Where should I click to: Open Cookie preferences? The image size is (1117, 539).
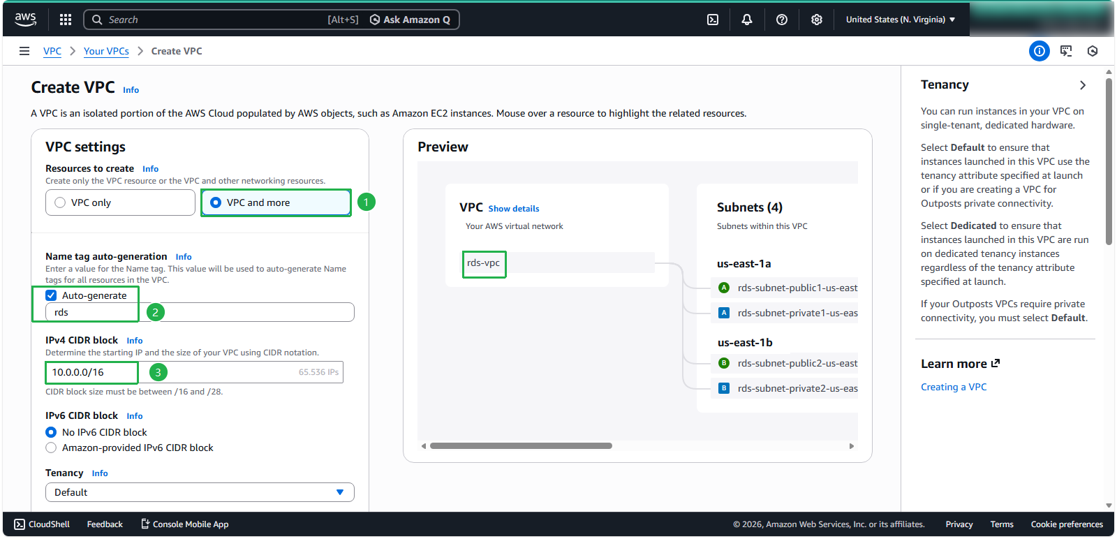(1067, 524)
